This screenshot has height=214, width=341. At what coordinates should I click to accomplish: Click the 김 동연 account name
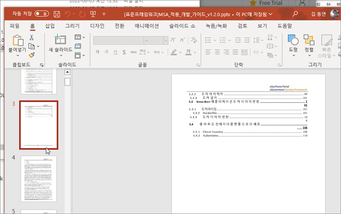318,14
